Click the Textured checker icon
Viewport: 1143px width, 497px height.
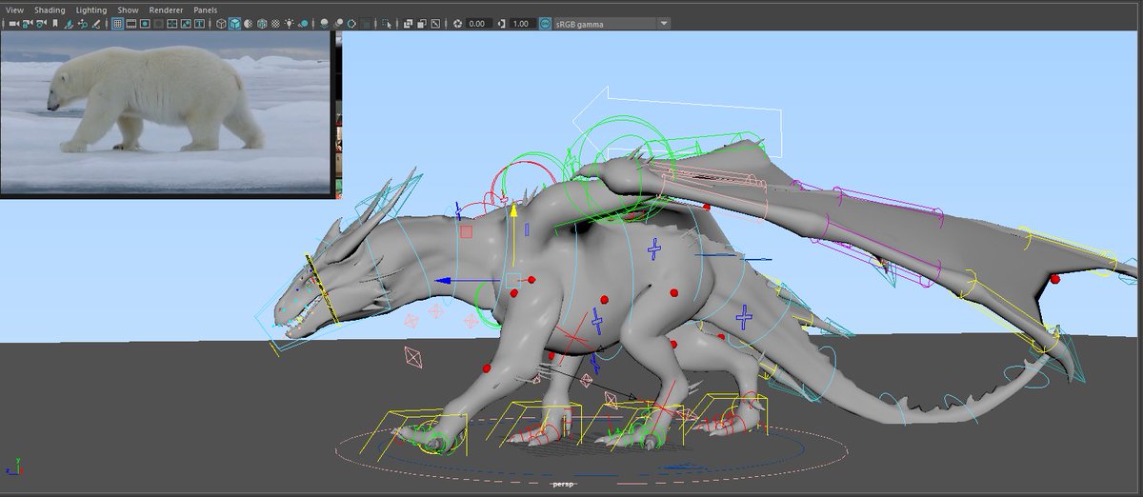275,23
